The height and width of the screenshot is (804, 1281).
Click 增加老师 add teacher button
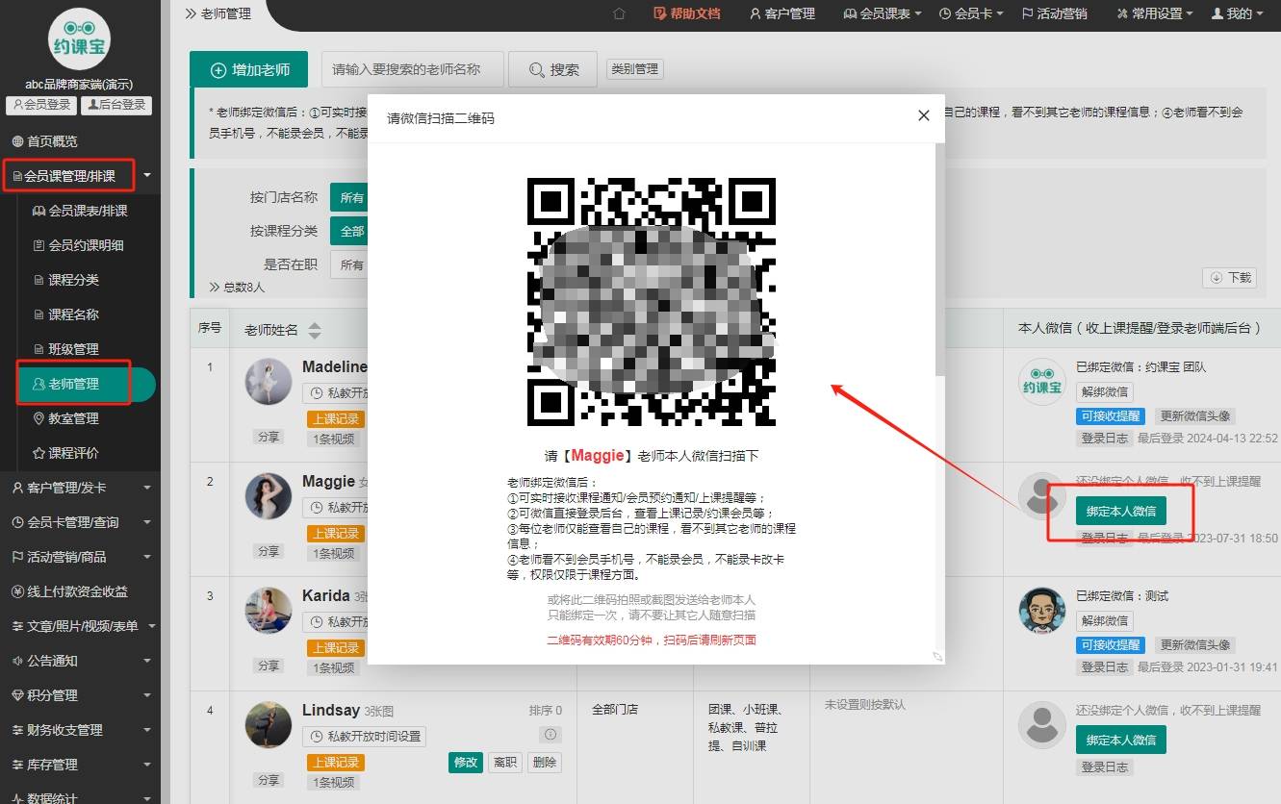click(x=248, y=70)
